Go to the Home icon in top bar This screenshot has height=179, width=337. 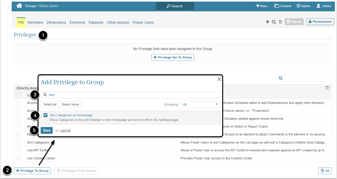point(19,6)
